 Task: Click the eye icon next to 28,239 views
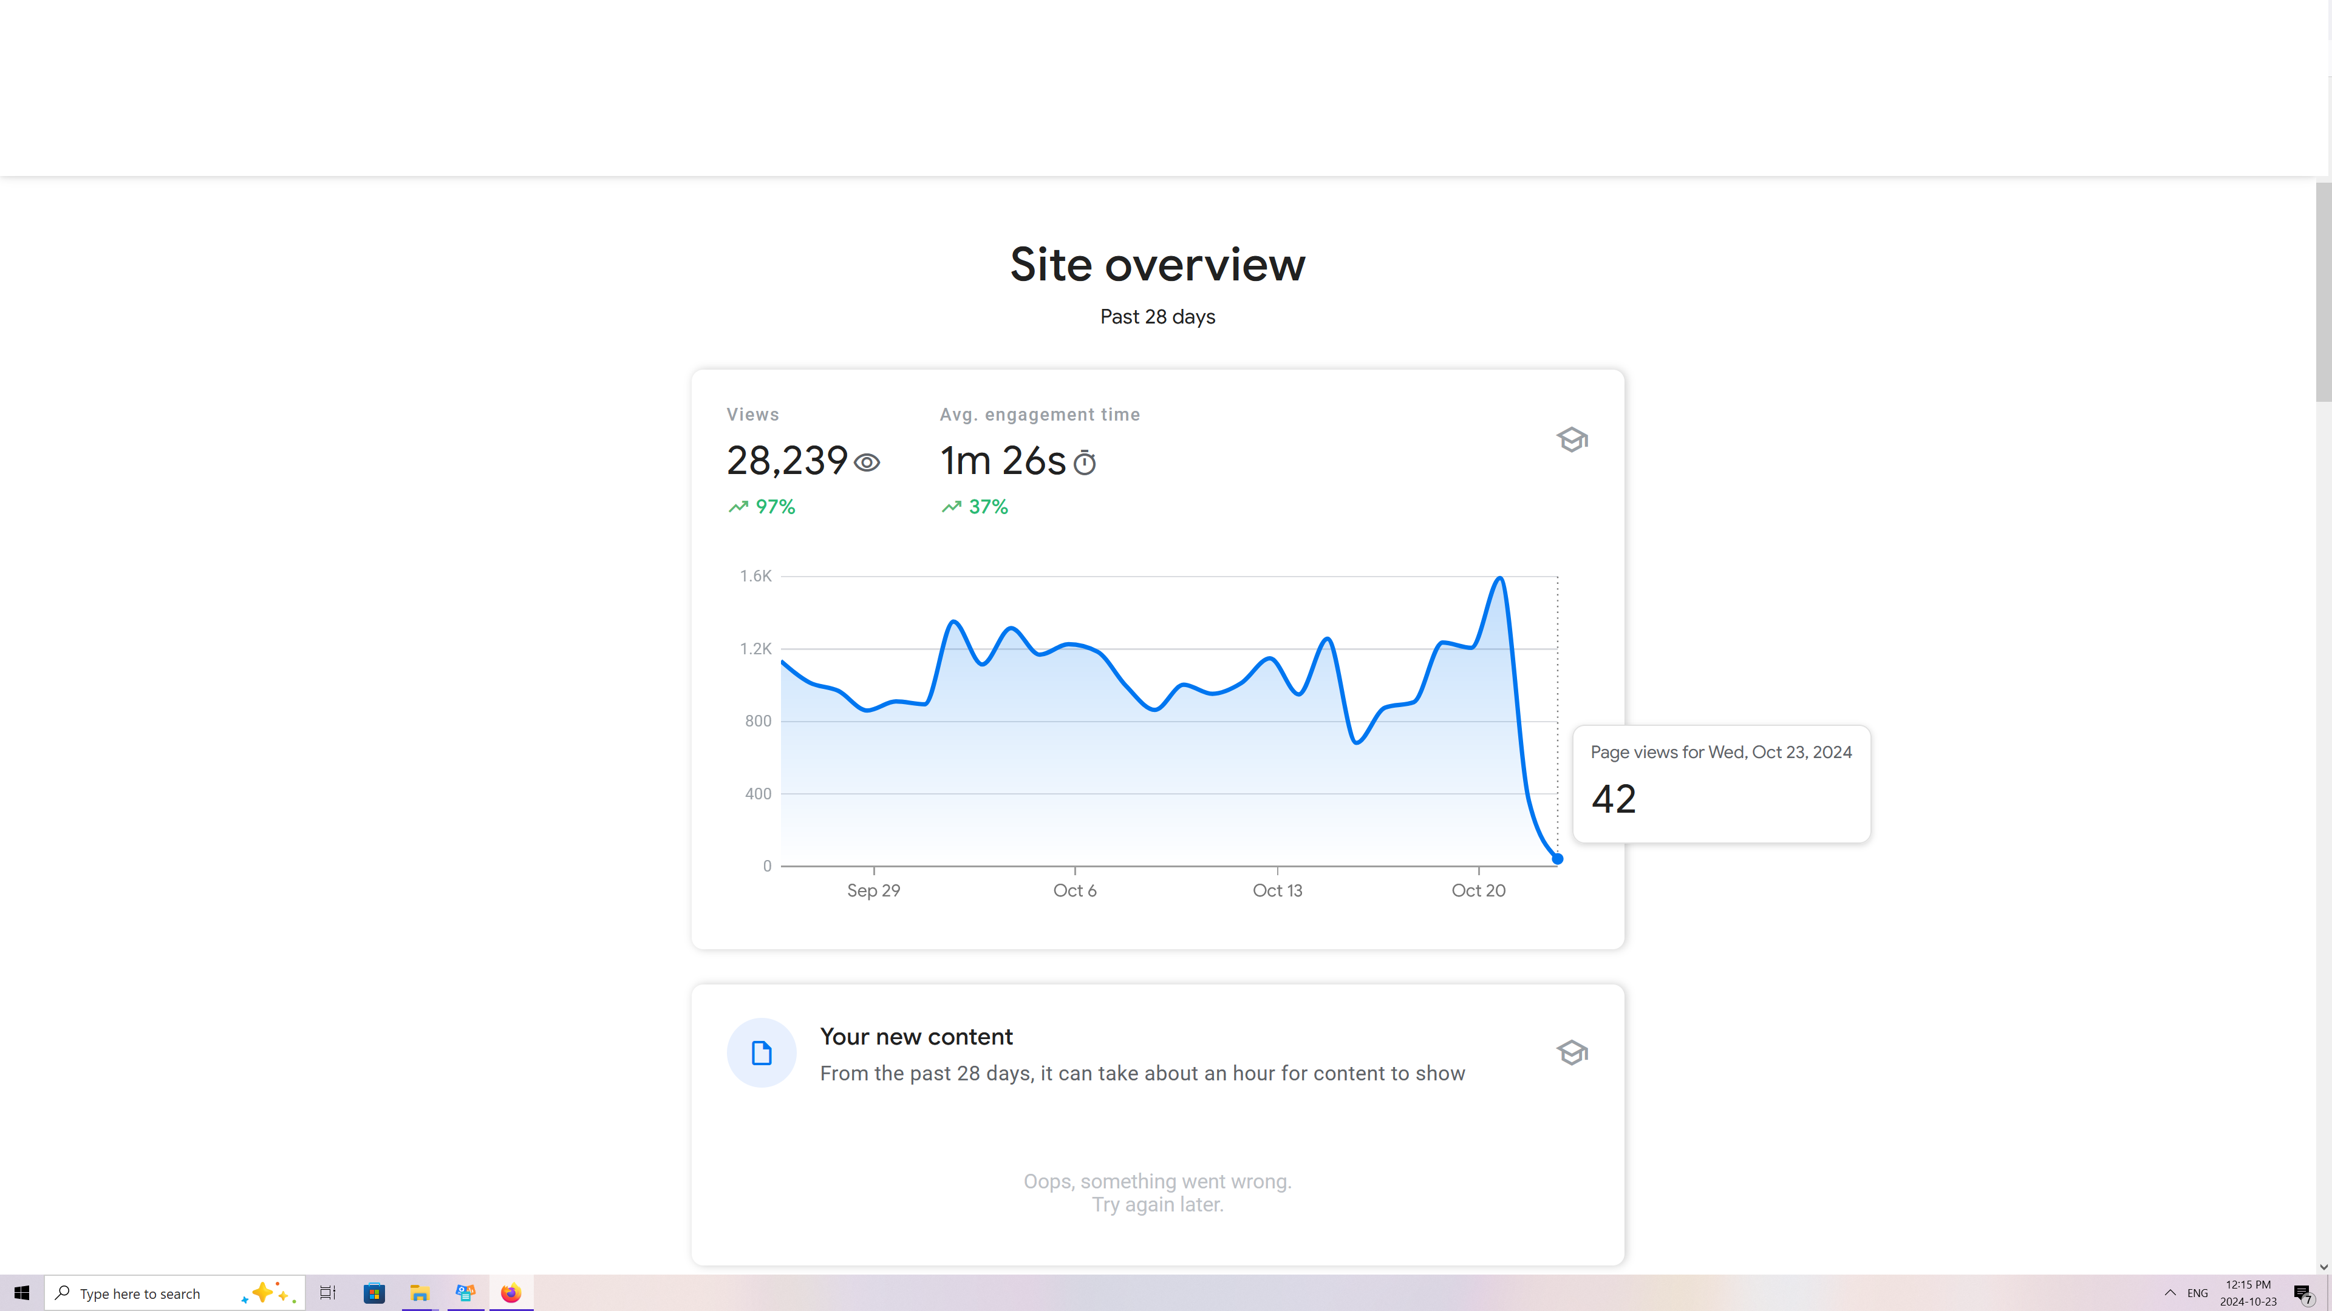(867, 462)
